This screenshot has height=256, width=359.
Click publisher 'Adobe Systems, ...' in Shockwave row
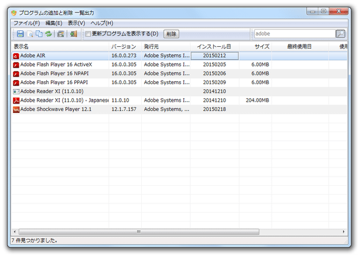[x=167, y=109]
